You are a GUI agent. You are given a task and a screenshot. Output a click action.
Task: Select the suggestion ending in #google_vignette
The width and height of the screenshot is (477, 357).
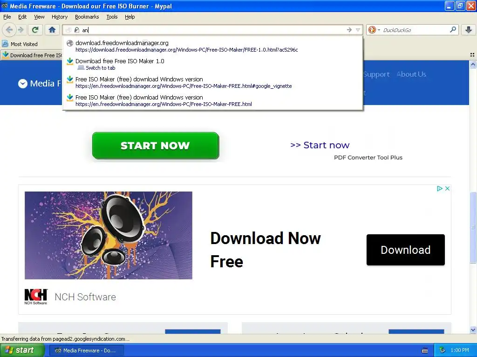pos(212,82)
